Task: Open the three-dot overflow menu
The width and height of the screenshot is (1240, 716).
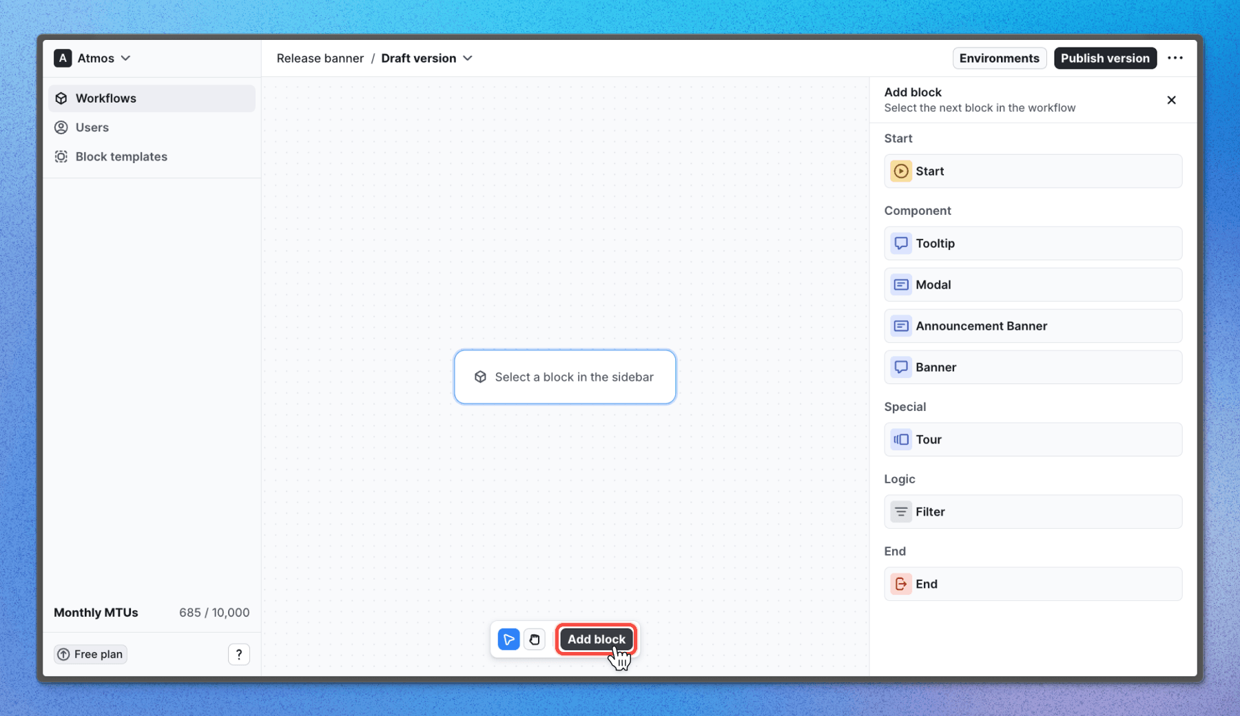Action: pyautogui.click(x=1176, y=58)
